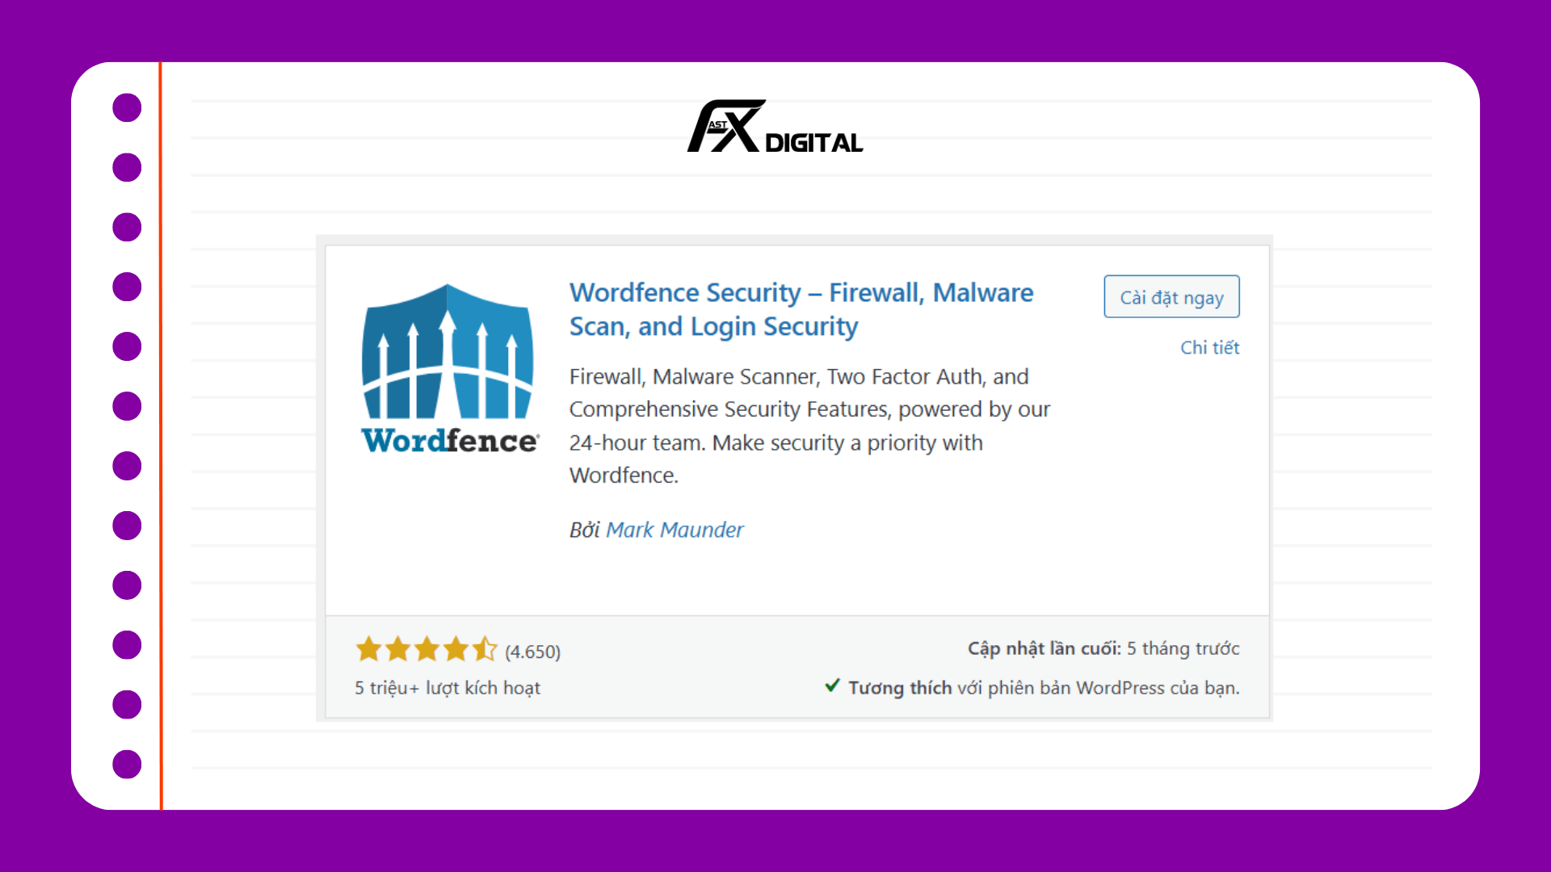Click the (4.650) rating count
The height and width of the screenshot is (872, 1551).
click(532, 652)
